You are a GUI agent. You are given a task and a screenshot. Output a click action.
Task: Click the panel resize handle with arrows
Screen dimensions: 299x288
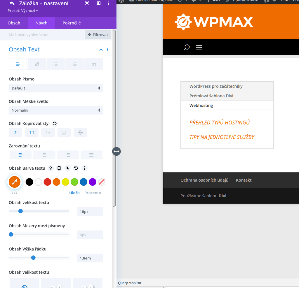click(117, 152)
